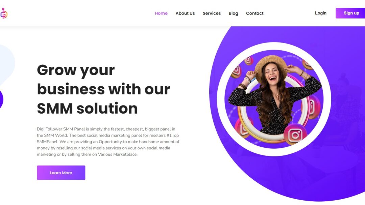Screen dimensions: 365x205
Task: Click the white ring around the hero photo
Action: (274, 46)
